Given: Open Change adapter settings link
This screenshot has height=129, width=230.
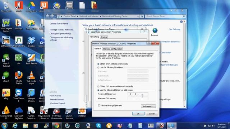Looking at the screenshot, I should (60, 34).
